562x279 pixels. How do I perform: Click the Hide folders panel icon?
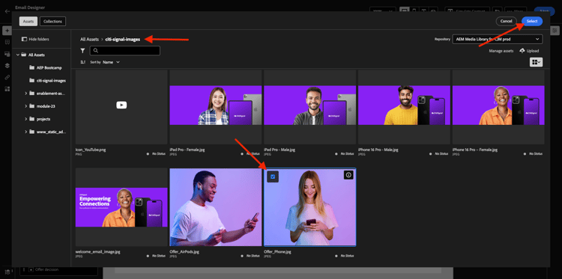click(25, 40)
